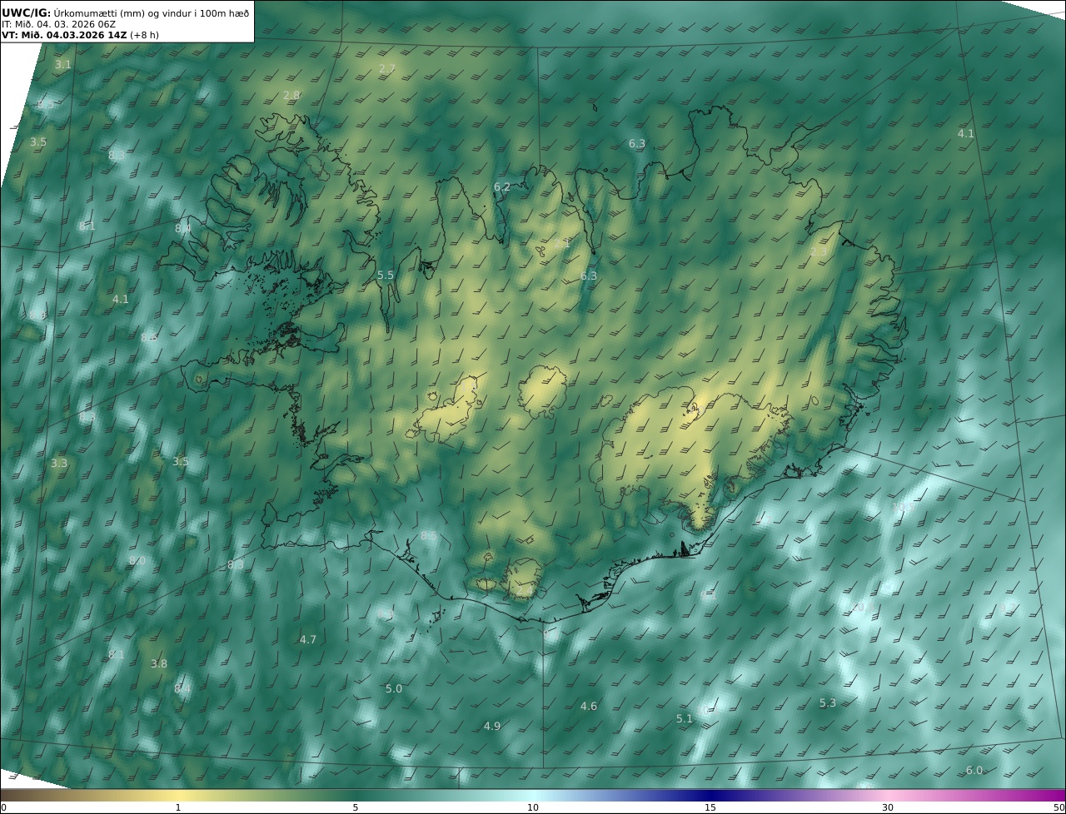Click the 6.0 value label
Screen dimensions: 1066x814
[974, 770]
